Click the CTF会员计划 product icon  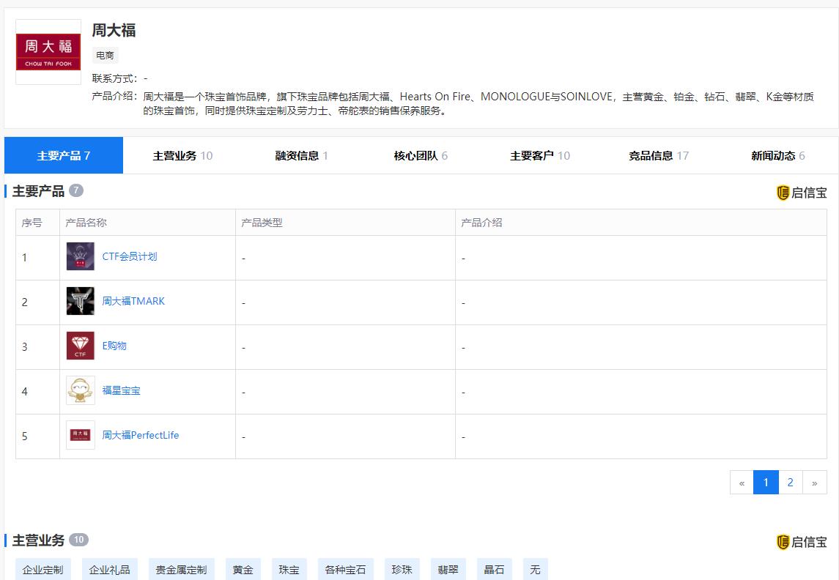click(81, 257)
